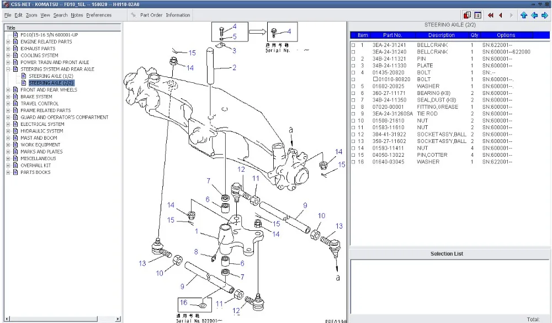Open the Edit menu
Screen dimensions: 552x323
click(x=18, y=15)
